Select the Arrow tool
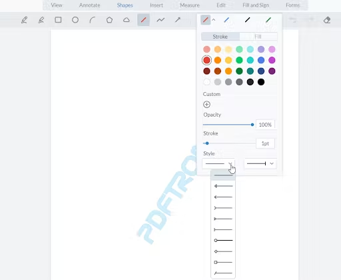Image resolution: width=341 pixels, height=280 pixels. [178, 20]
